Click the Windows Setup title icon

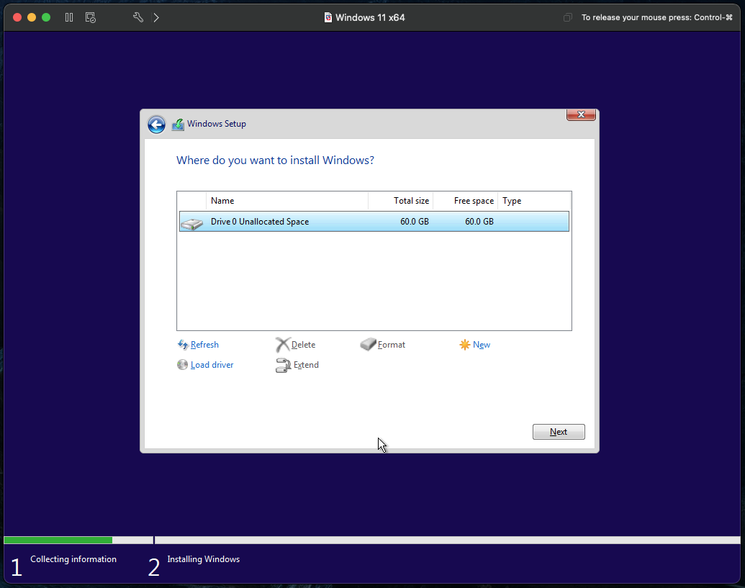click(x=179, y=125)
